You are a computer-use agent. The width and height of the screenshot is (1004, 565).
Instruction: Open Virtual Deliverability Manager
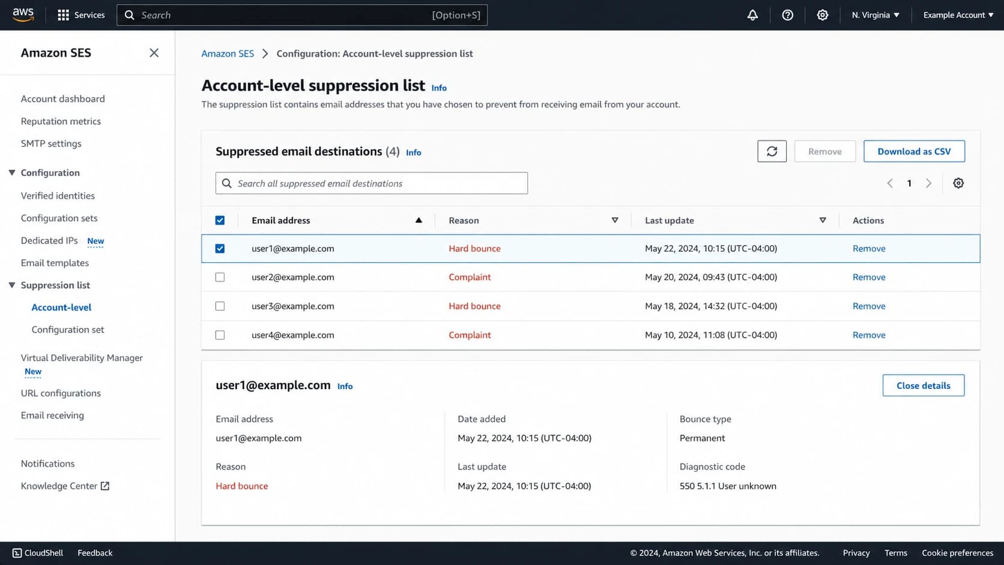pyautogui.click(x=82, y=358)
